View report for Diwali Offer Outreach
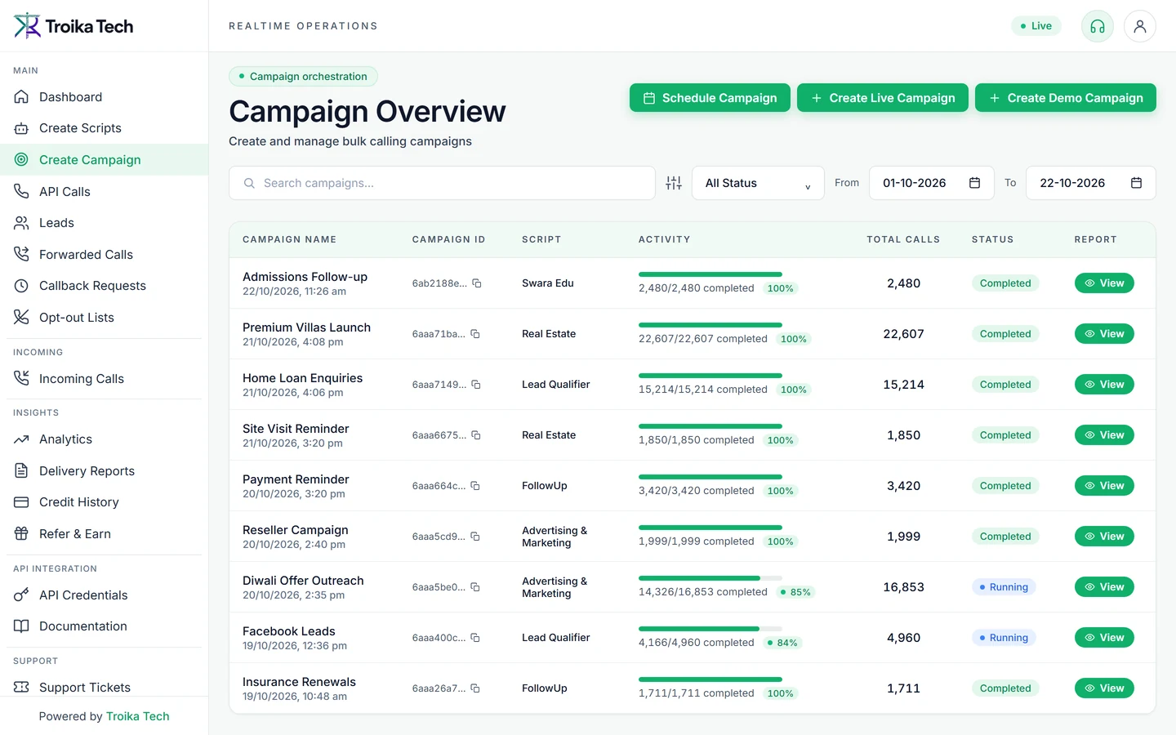The width and height of the screenshot is (1176, 735). point(1104,587)
